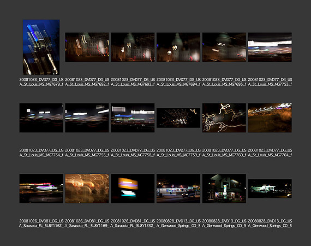Click the thumbnail above label MG7694

pyautogui.click(x=178, y=47)
